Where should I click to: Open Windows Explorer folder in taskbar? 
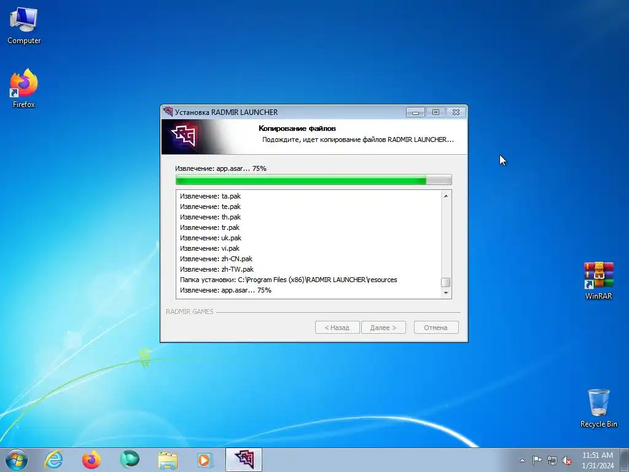pyautogui.click(x=167, y=460)
